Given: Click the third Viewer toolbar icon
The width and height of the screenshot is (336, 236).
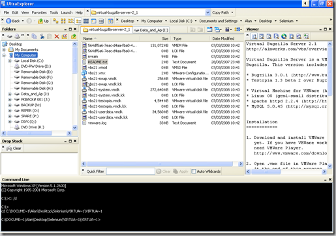Looking at the screenshot, I should 269,37.
